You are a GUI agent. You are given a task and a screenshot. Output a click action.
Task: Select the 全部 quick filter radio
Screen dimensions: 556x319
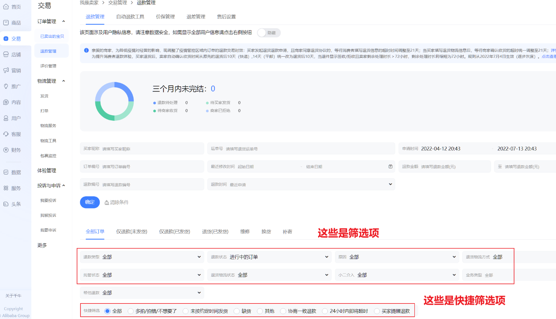(107, 311)
